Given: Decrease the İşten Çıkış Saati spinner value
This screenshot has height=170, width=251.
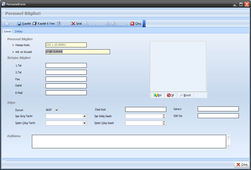Looking at the screenshot, I should (164, 124).
